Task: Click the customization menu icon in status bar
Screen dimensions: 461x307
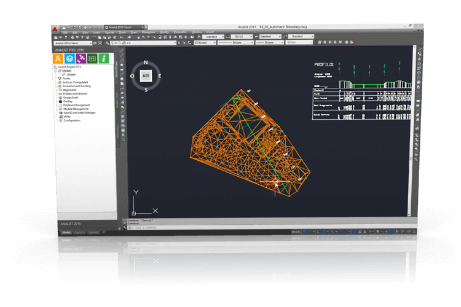Action: 414,231
